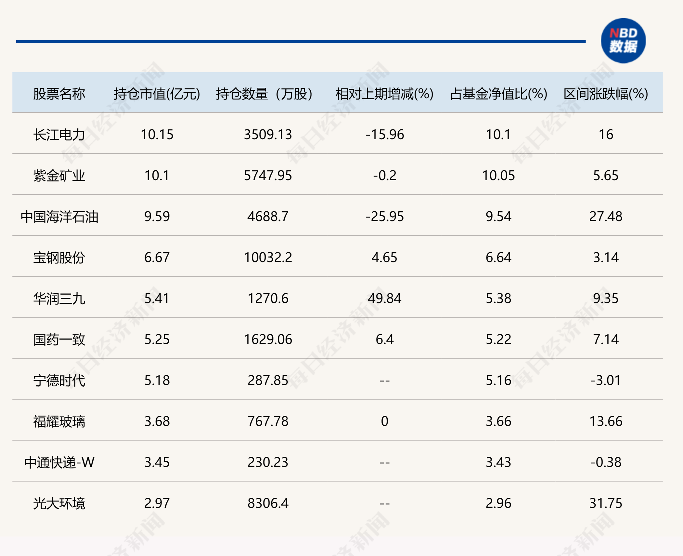This screenshot has height=556, width=683.
Task: Select 中国海洋石油 market value 9.59
Action: coord(157,217)
